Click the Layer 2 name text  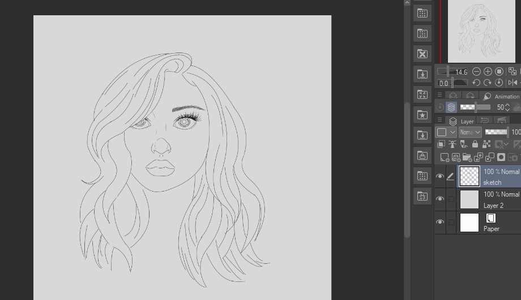tap(493, 206)
